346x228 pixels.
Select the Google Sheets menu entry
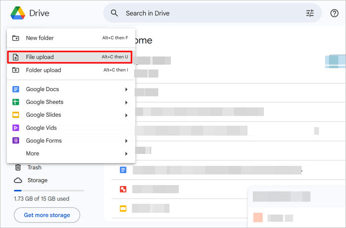tap(71, 102)
